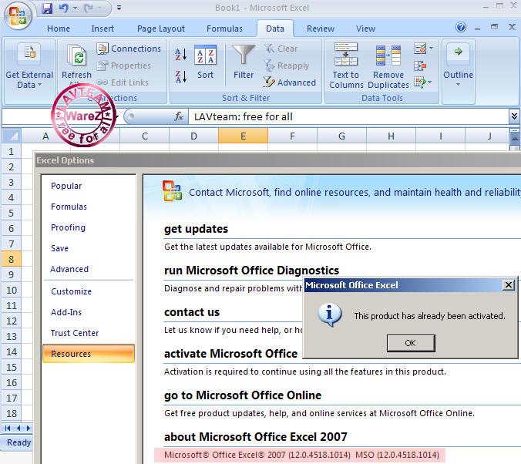The height and width of the screenshot is (464, 521).
Task: Select all cells with corner button
Action: point(12,136)
